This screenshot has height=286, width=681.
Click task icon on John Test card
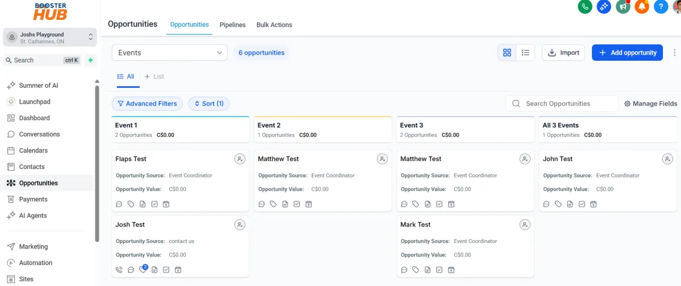[x=582, y=204]
